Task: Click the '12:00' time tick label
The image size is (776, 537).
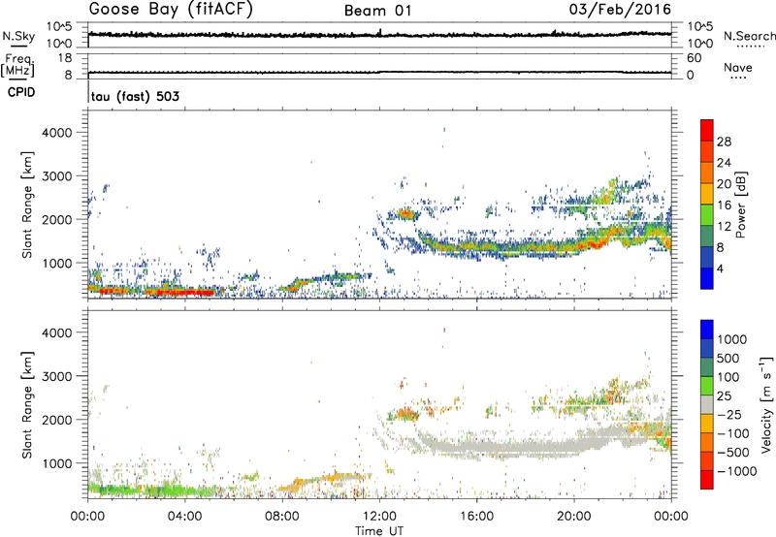Action: pyautogui.click(x=379, y=517)
